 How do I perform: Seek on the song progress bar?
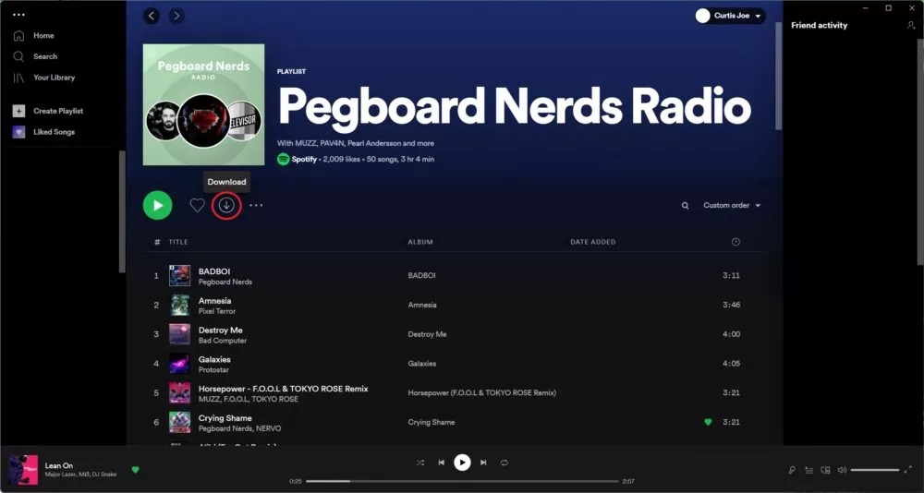pos(462,481)
